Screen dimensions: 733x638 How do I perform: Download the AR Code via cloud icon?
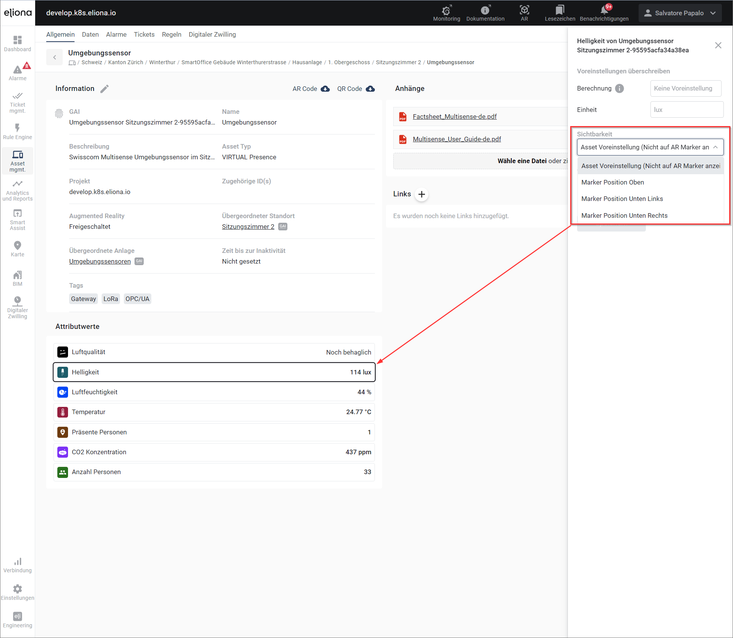[x=325, y=89]
